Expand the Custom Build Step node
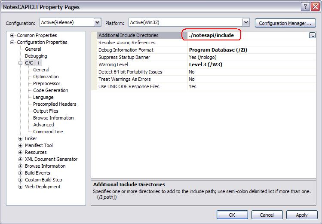The height and width of the screenshot is (224, 322). (20, 180)
